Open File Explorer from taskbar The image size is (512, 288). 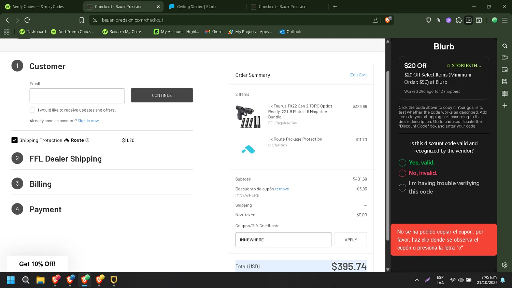[x=41, y=280]
